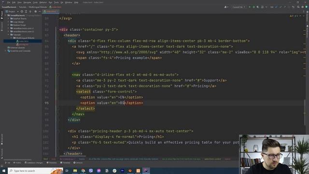Click Expand All icon in Project panel
This screenshot has height=174, width=309.
click(x=26, y=12)
